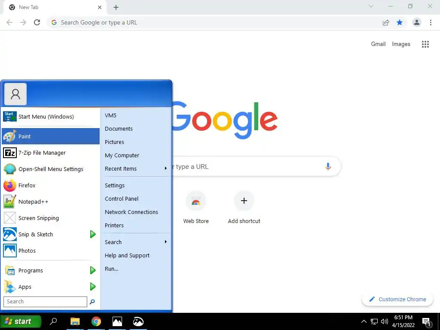Open Start Menu (Windows) entry
Screen dimensions: 440x330
pos(51,116)
